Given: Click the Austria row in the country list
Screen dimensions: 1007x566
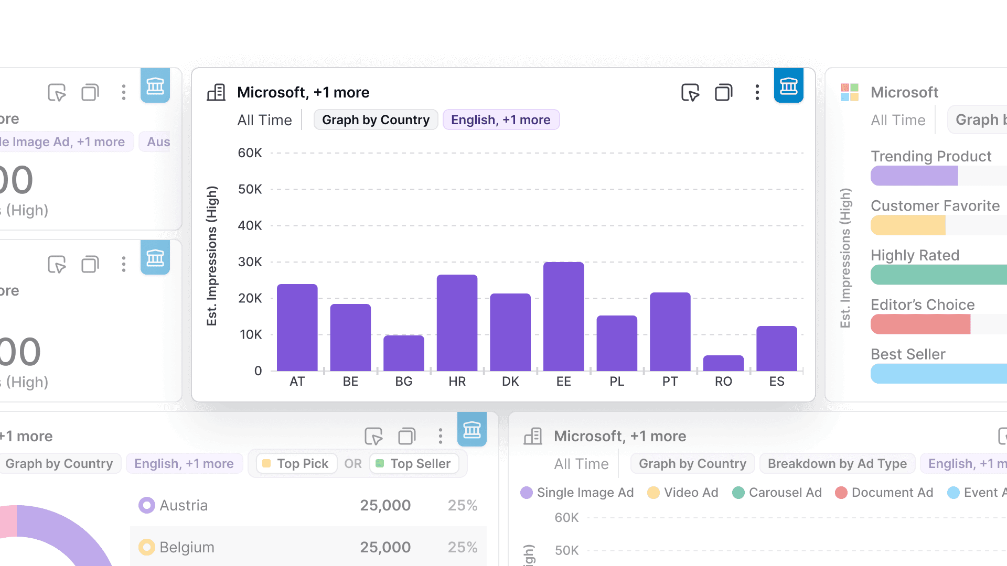Looking at the screenshot, I should pyautogui.click(x=308, y=505).
